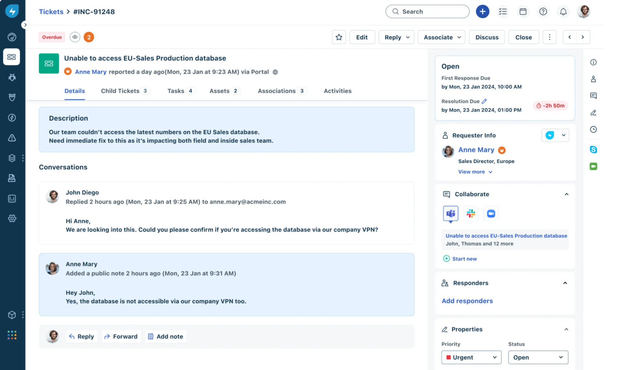Switch to the Child Tickets 3 tab
The width and height of the screenshot is (623, 370).
[124, 91]
